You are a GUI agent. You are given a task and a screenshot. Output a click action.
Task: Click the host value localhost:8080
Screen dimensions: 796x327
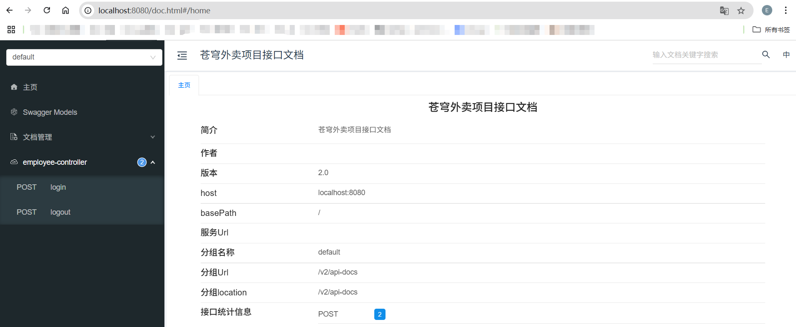[x=341, y=193]
